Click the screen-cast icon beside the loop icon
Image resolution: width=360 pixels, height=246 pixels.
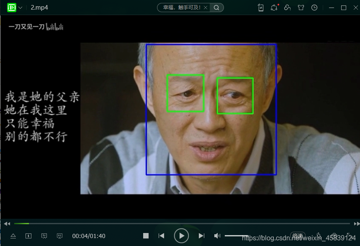(44, 236)
